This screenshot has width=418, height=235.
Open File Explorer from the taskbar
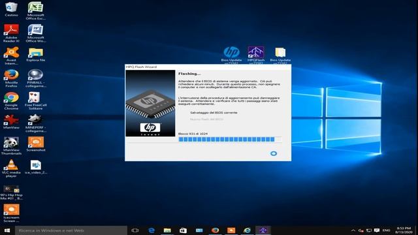[167, 230]
